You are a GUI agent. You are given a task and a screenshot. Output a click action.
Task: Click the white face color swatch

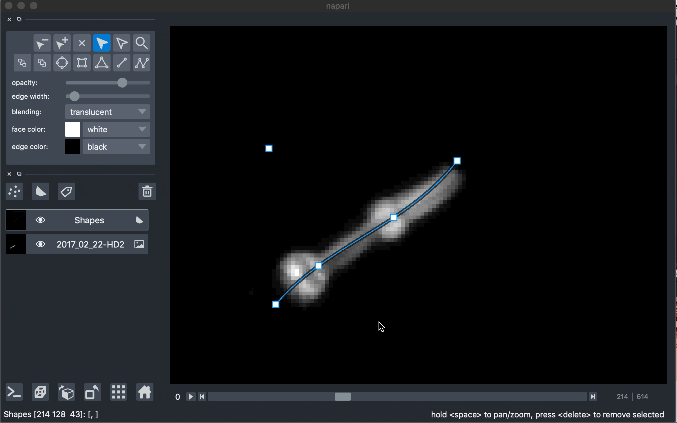73,129
